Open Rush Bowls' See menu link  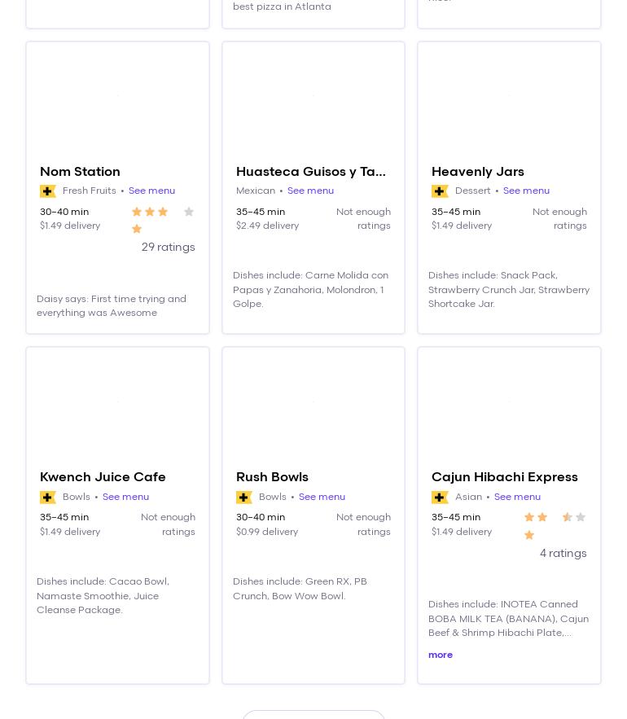(322, 498)
